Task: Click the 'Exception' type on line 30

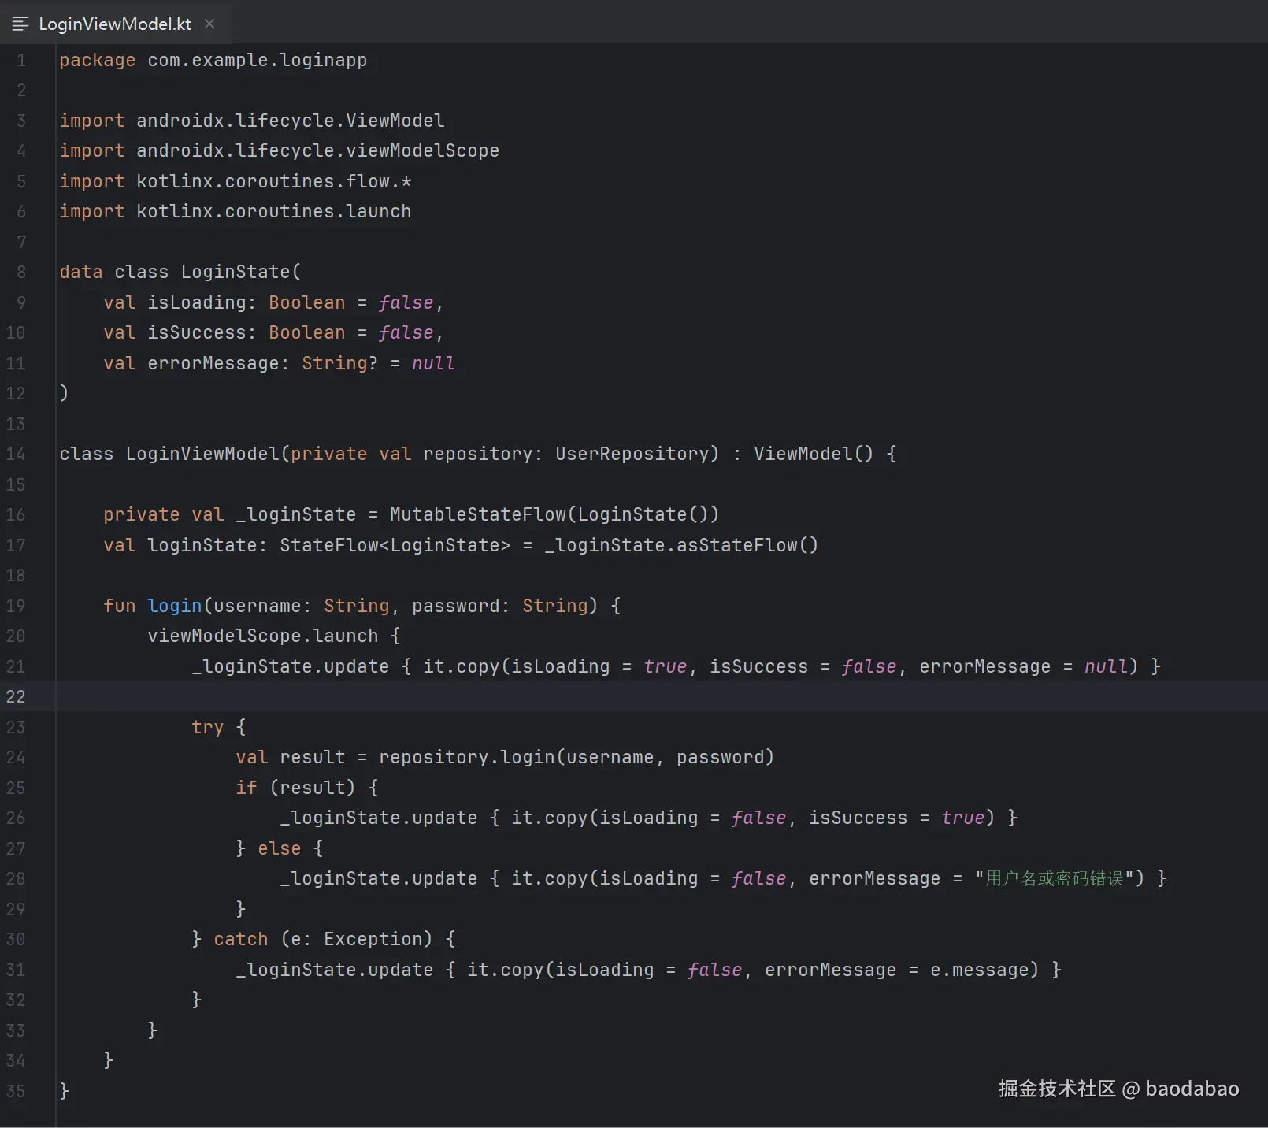Action: tap(373, 939)
